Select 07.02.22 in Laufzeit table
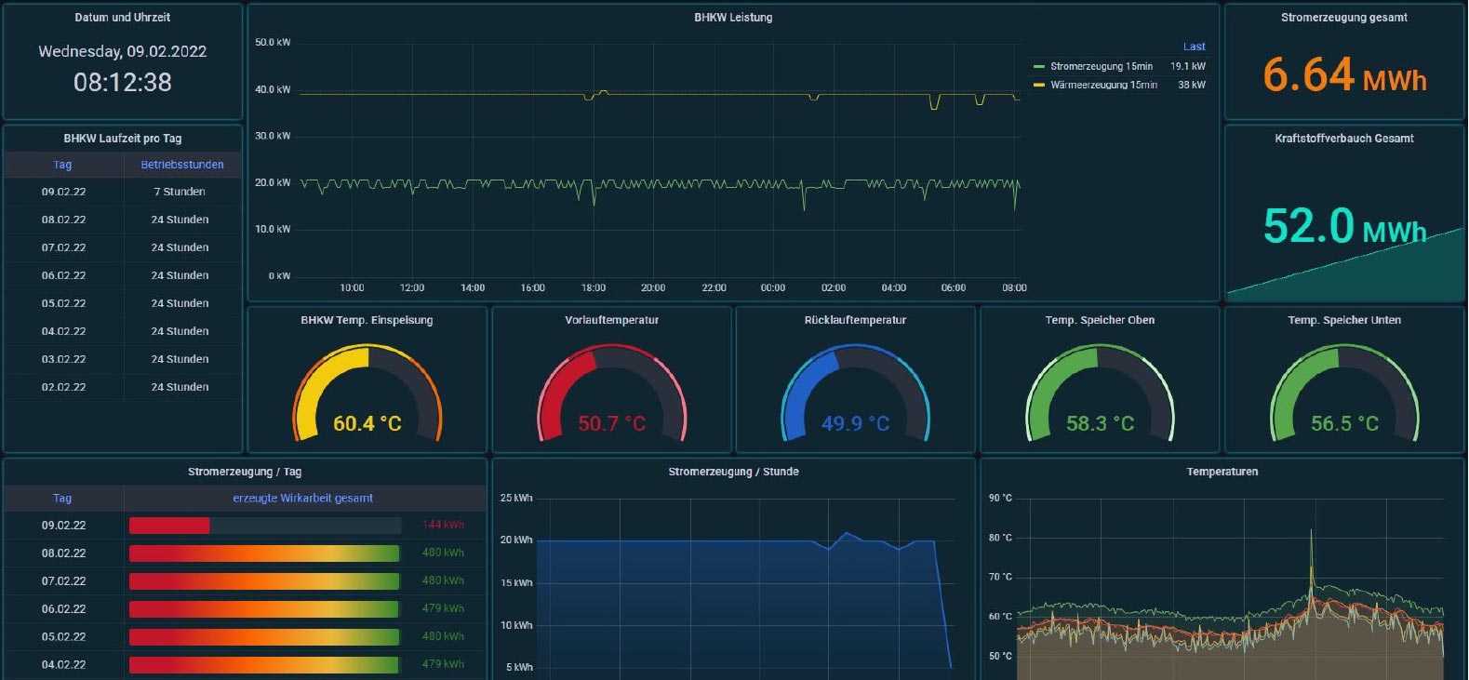This screenshot has width=1469, height=680. click(63, 247)
